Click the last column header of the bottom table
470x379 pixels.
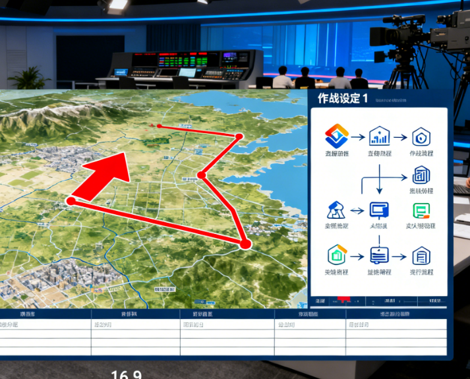click(396, 314)
